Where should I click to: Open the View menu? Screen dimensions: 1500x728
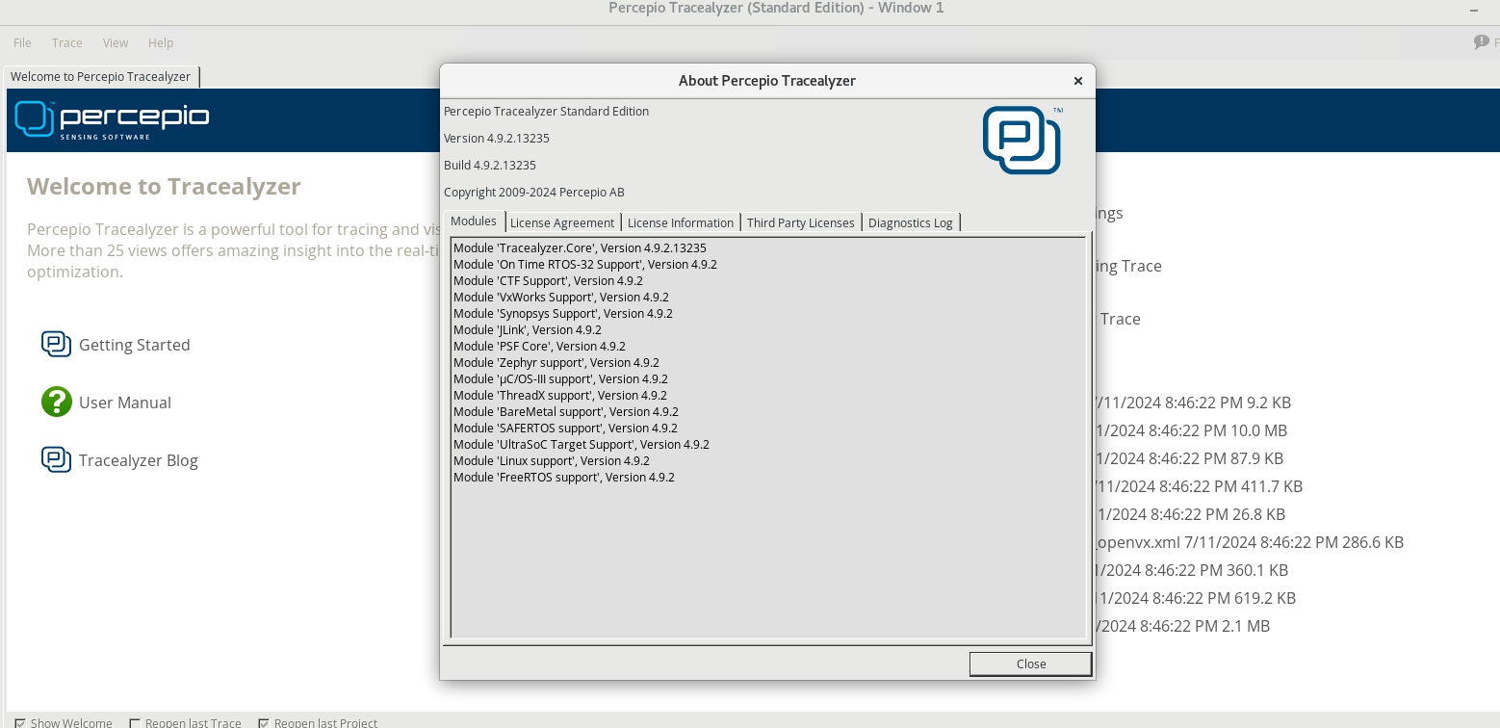point(116,42)
